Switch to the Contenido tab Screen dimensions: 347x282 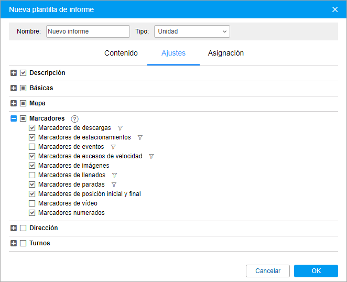coord(121,53)
